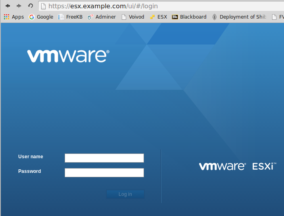Open the Adminer bookmark
The image size is (284, 216).
tap(102, 17)
